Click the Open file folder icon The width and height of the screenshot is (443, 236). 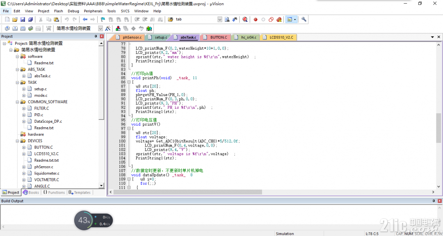[x=15, y=20]
